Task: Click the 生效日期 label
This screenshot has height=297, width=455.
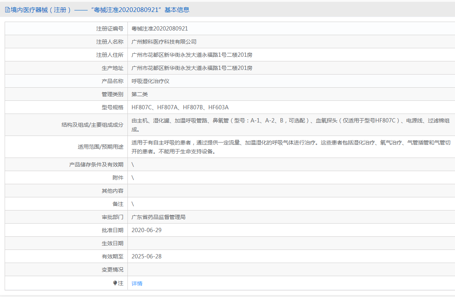Action: pyautogui.click(x=112, y=243)
